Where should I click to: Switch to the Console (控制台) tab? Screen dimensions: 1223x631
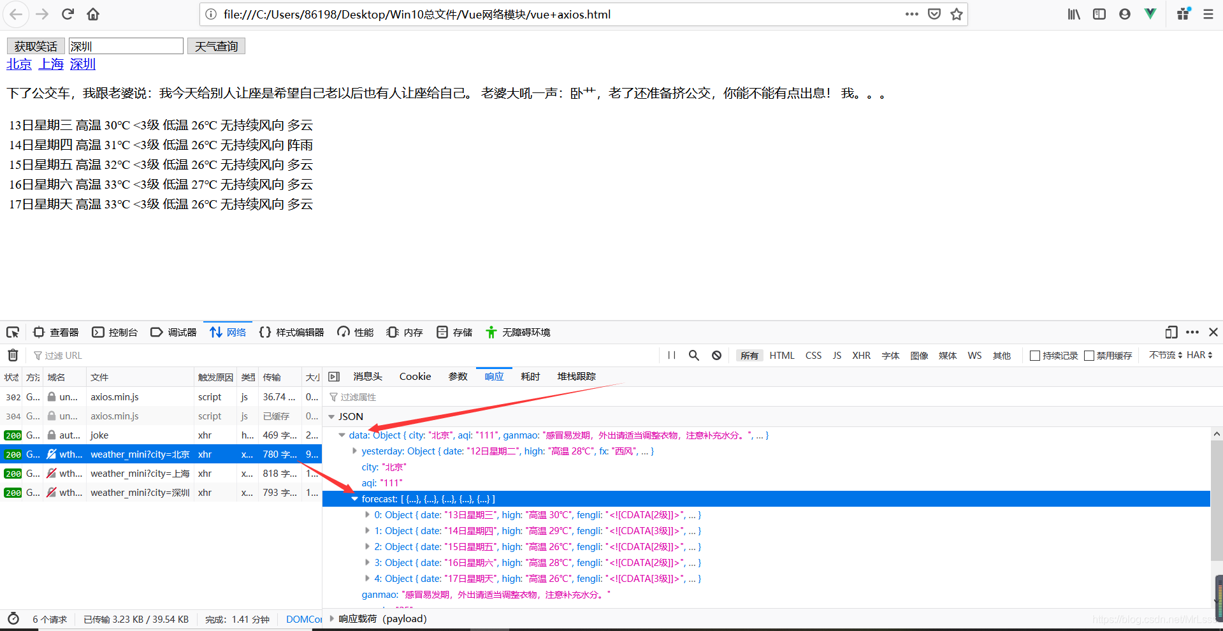(115, 332)
